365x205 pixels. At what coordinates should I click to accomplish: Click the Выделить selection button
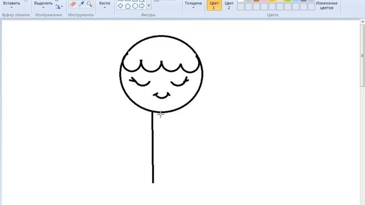[43, 3]
